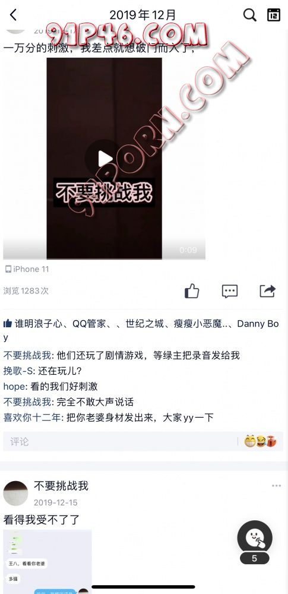Open commenter hope profile link

(x=14, y=387)
